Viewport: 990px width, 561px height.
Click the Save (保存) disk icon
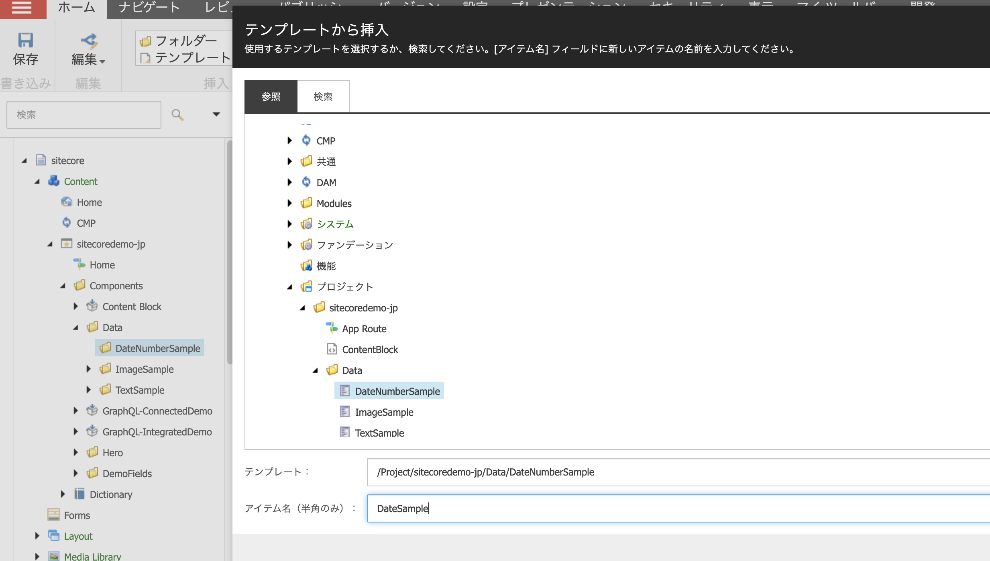(x=25, y=40)
